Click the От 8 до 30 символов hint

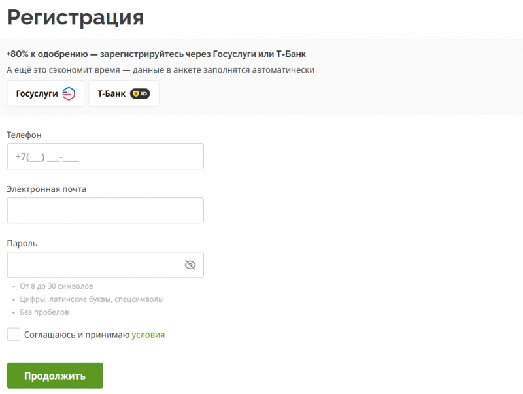coord(56,286)
